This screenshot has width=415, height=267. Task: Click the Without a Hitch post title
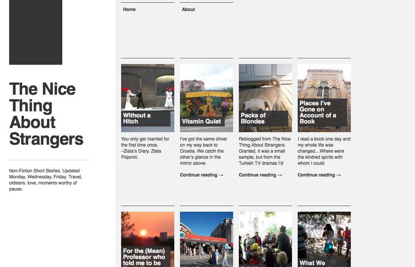point(137,118)
